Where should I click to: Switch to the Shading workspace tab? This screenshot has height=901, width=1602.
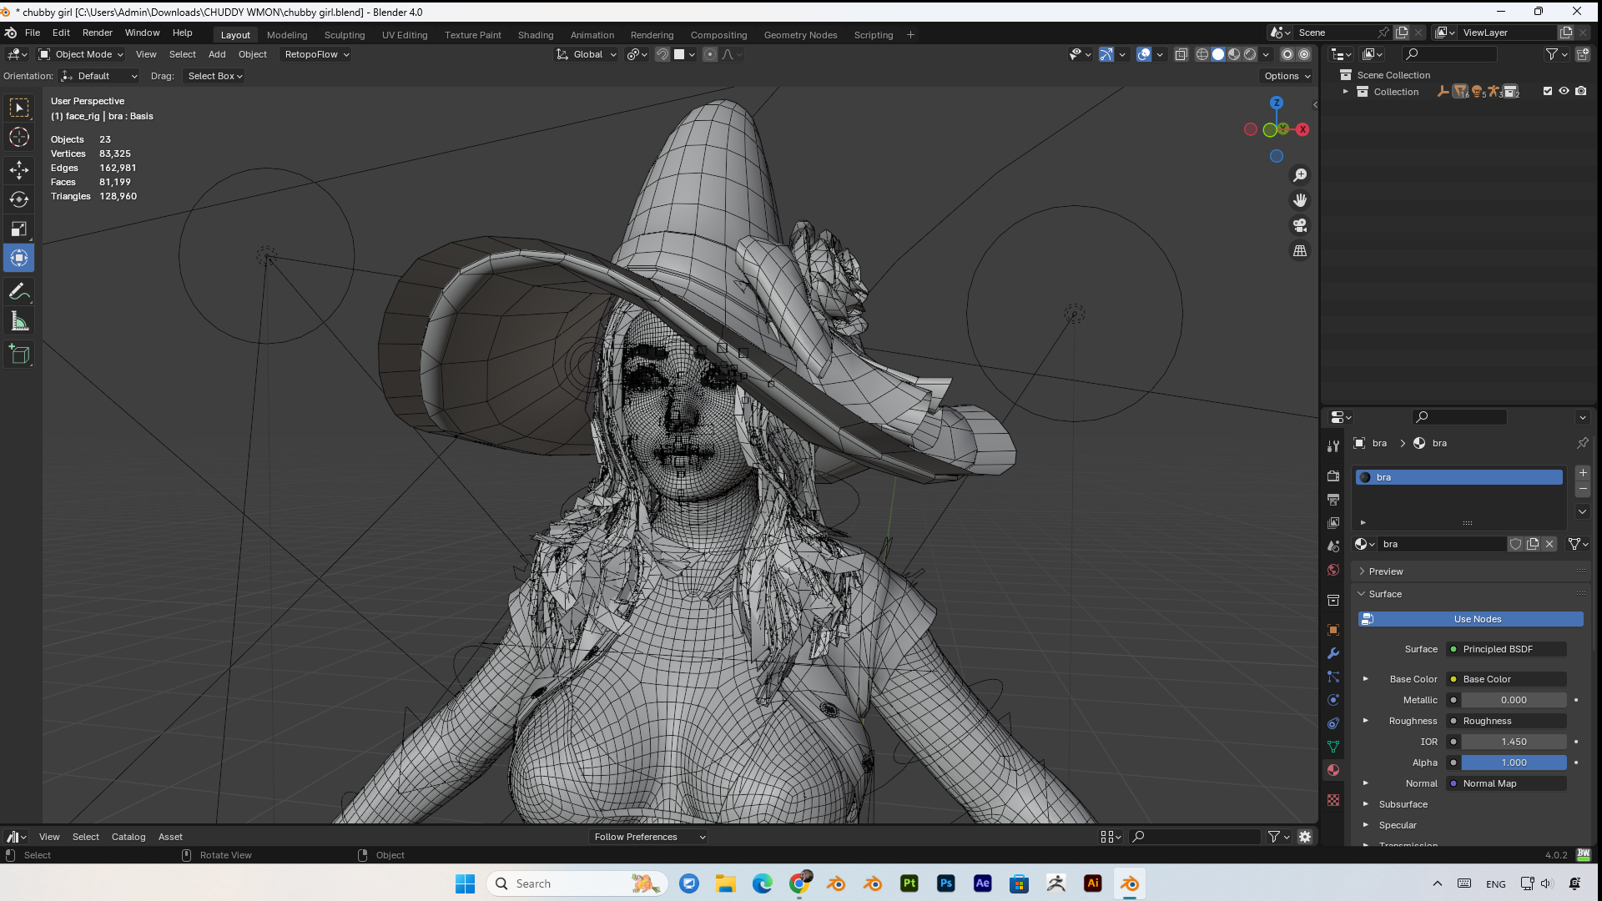pos(535,34)
